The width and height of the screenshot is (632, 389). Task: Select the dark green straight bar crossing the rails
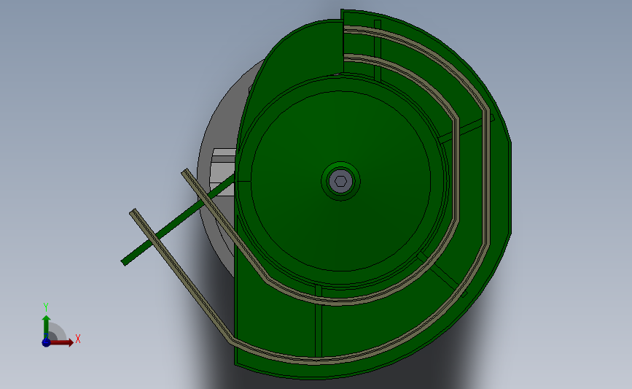tap(177, 220)
